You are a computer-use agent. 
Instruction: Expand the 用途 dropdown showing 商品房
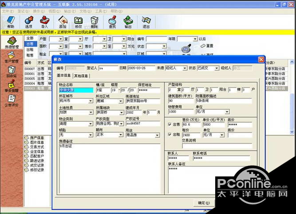click(x=157, y=135)
